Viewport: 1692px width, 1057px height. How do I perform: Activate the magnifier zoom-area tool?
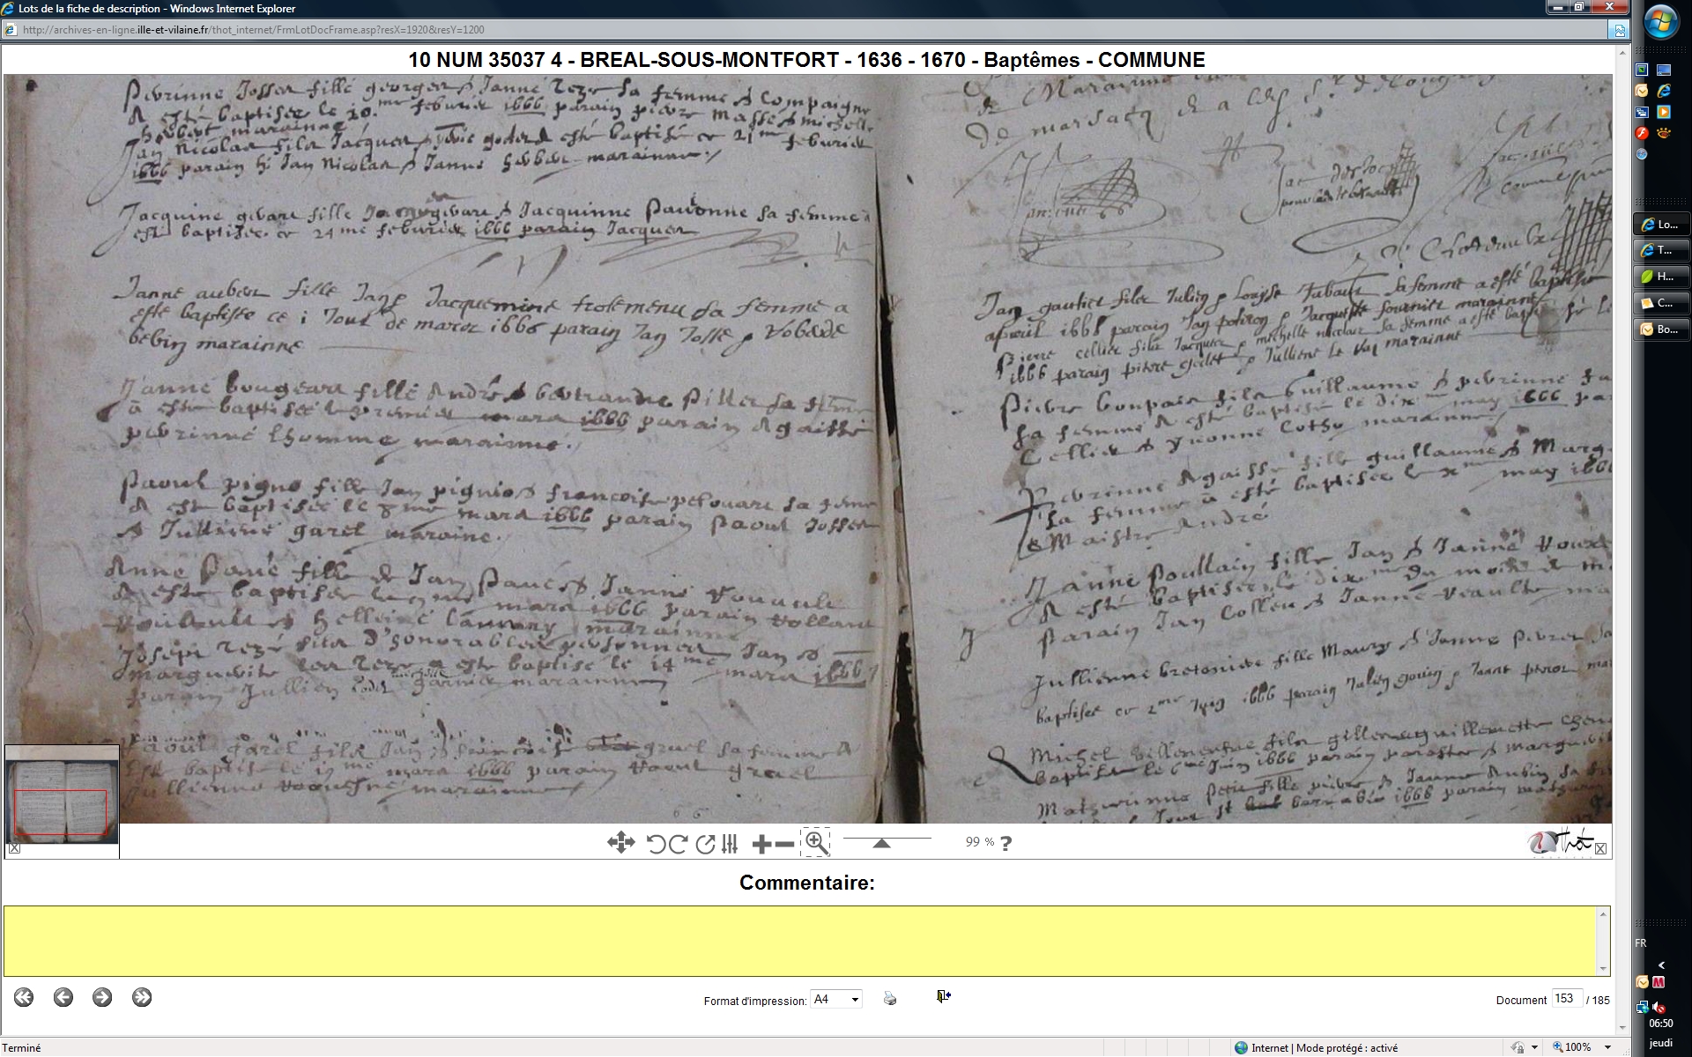click(816, 843)
